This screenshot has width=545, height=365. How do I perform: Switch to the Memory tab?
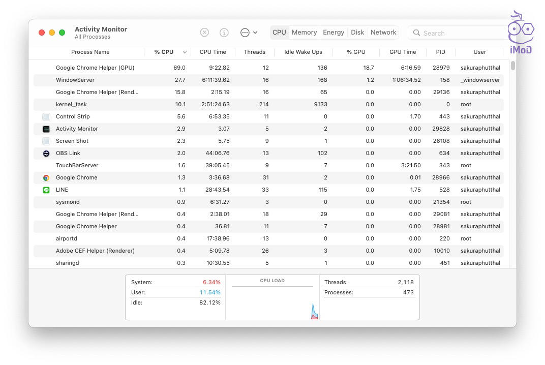click(x=304, y=33)
